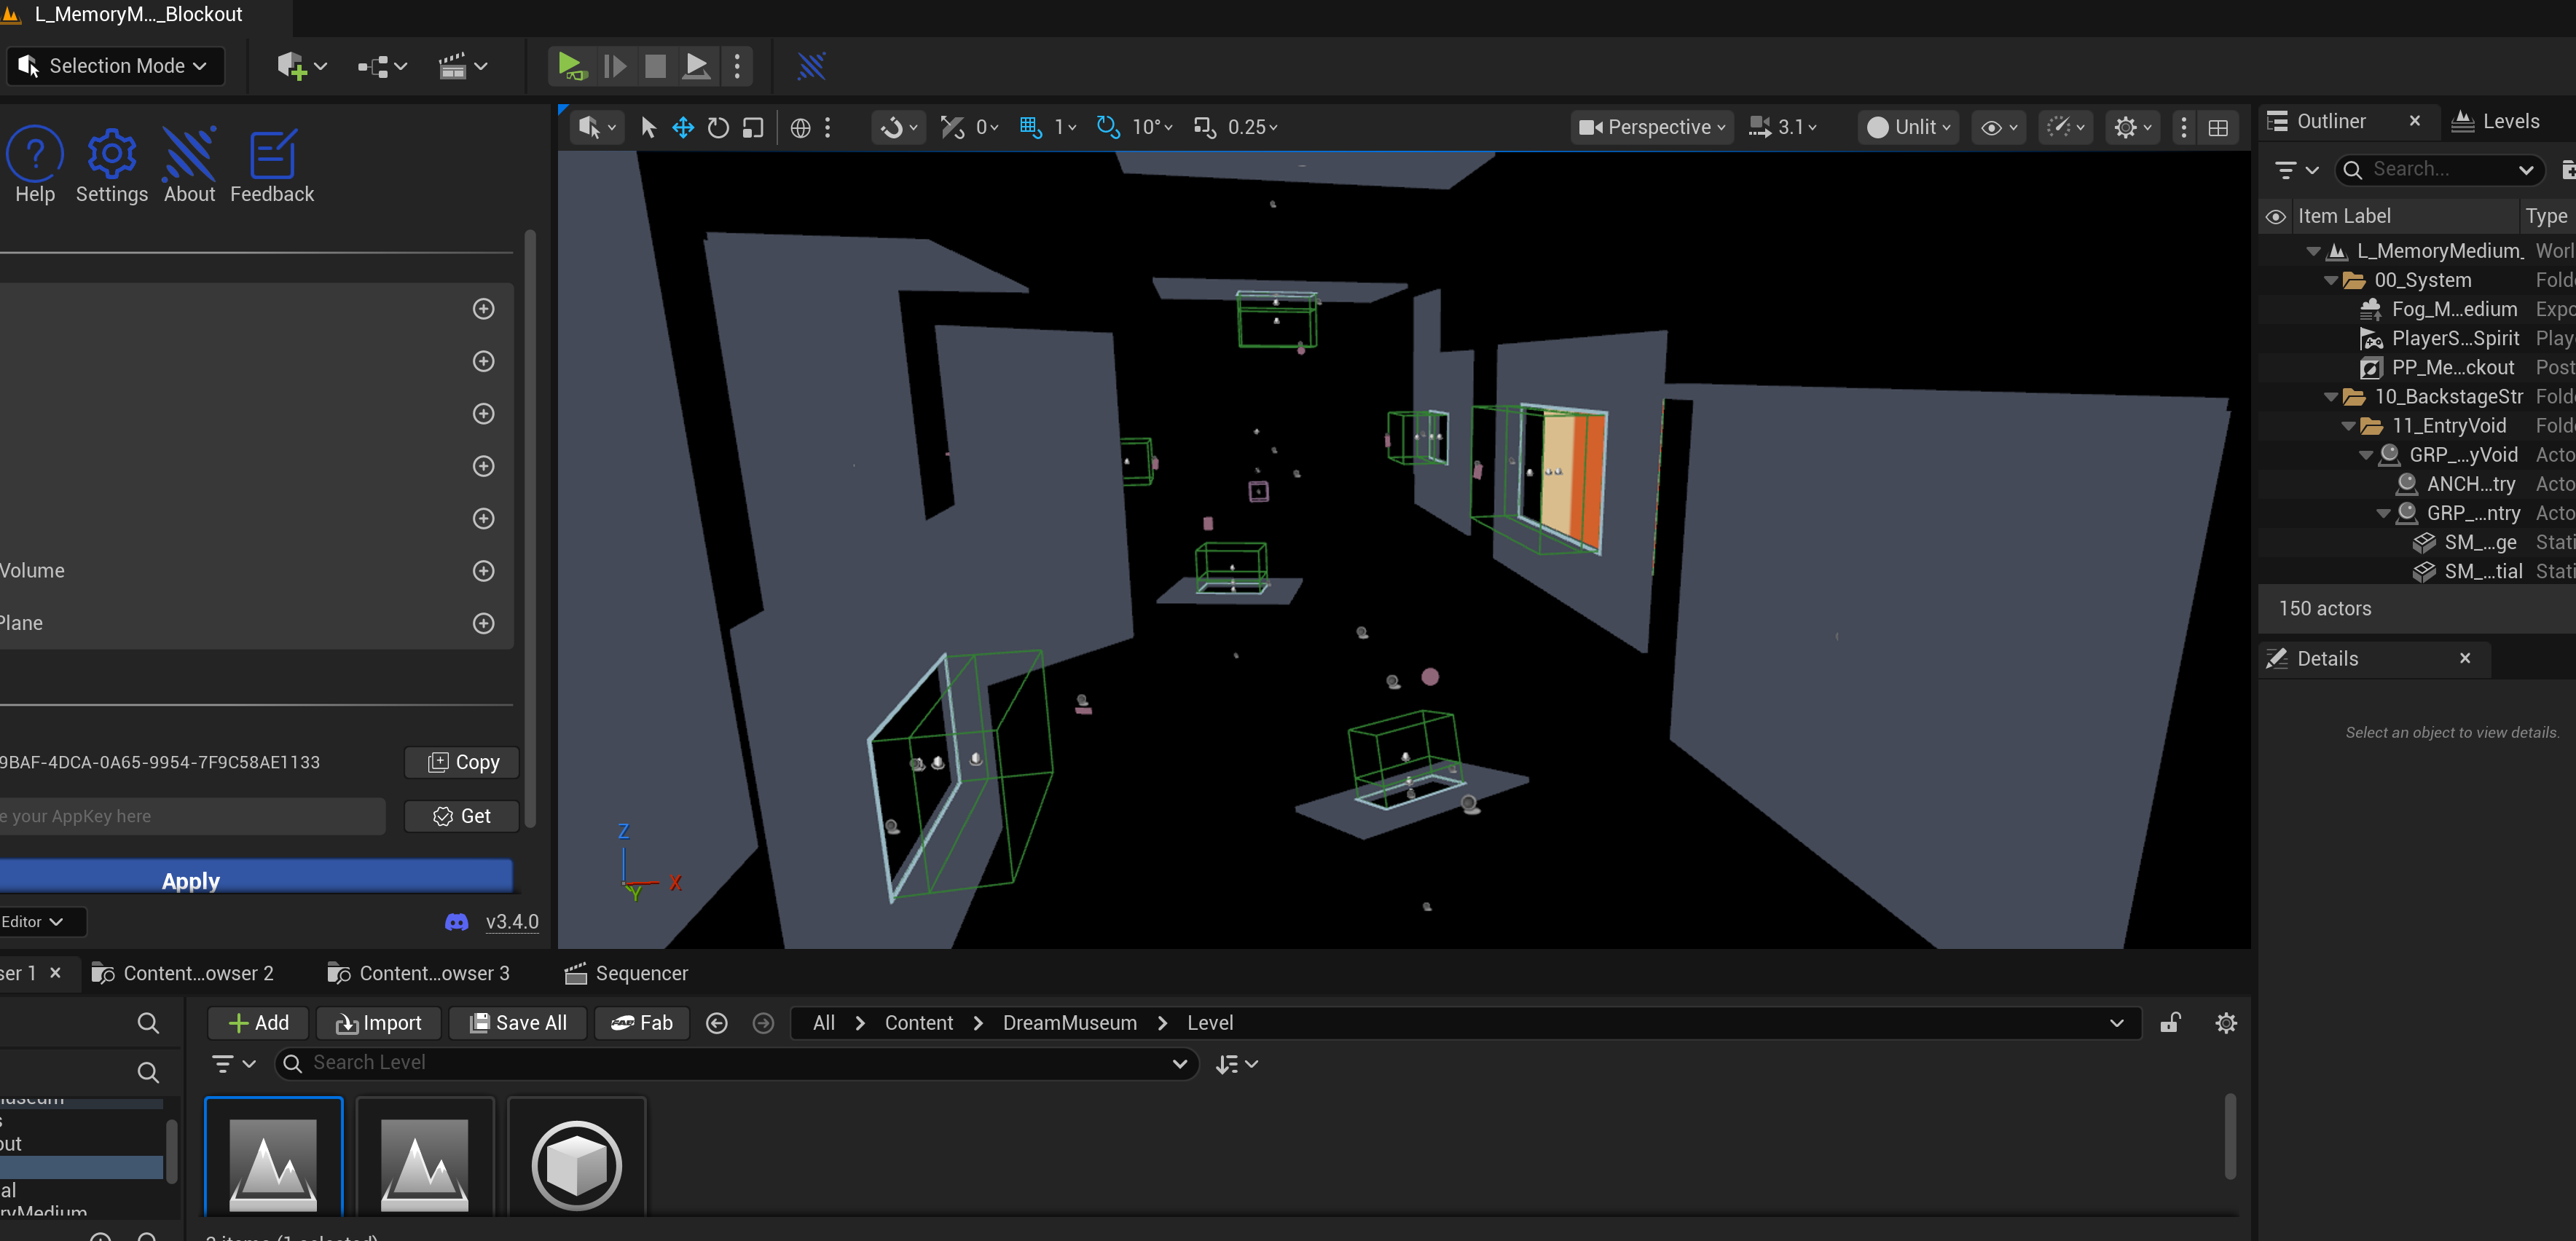Click the Copy button
This screenshot has width=2576, height=1241.
[462, 762]
